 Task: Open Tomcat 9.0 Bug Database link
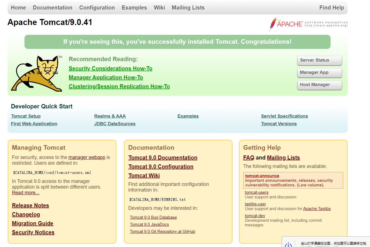153,217
